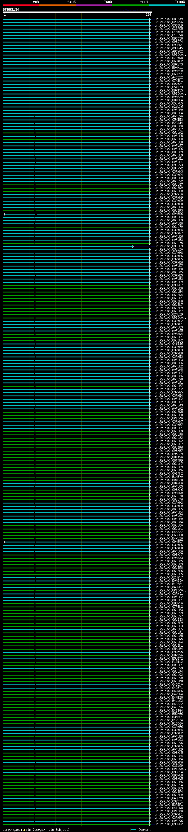Click the cyan ~100% identity legend segment
Image resolution: width=188 pixels, height=832 pixels.
pyautogui.click(x=167, y=5)
